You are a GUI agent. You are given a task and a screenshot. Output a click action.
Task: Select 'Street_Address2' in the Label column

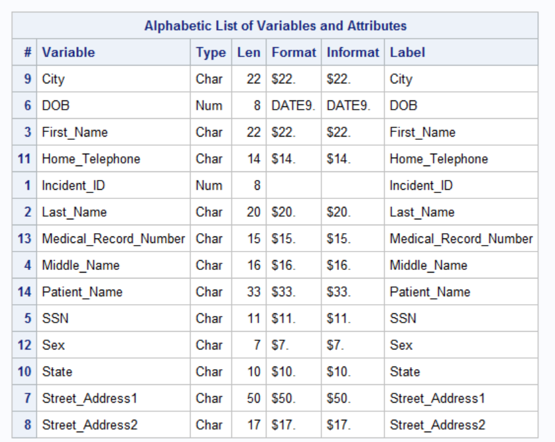437,425
